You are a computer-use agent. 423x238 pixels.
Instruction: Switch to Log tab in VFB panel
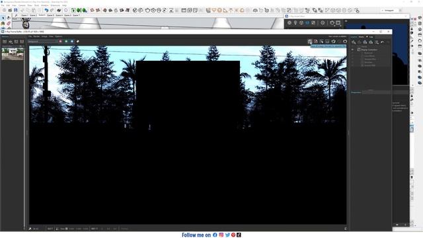tap(371, 36)
